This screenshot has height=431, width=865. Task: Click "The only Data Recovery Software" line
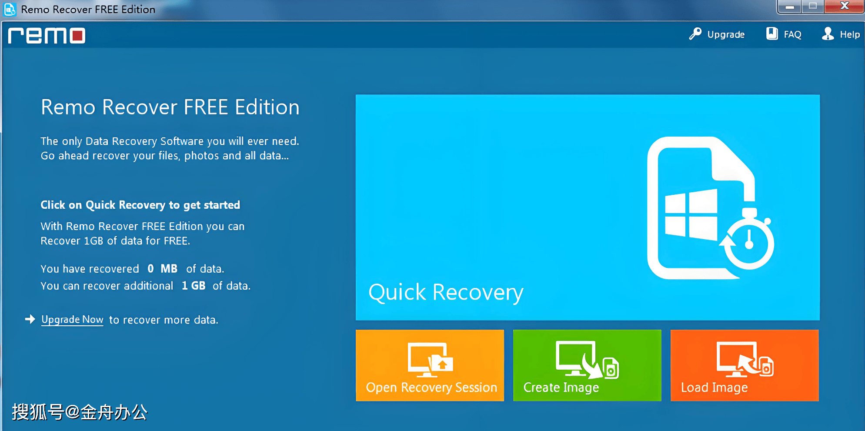click(x=170, y=141)
